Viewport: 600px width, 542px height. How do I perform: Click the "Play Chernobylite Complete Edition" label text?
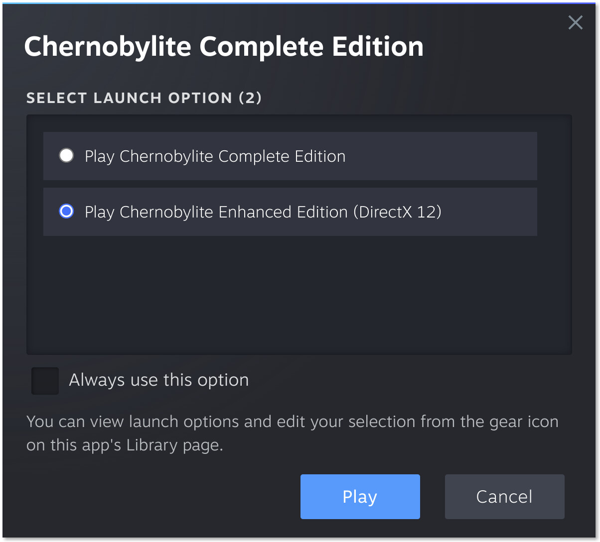point(215,156)
